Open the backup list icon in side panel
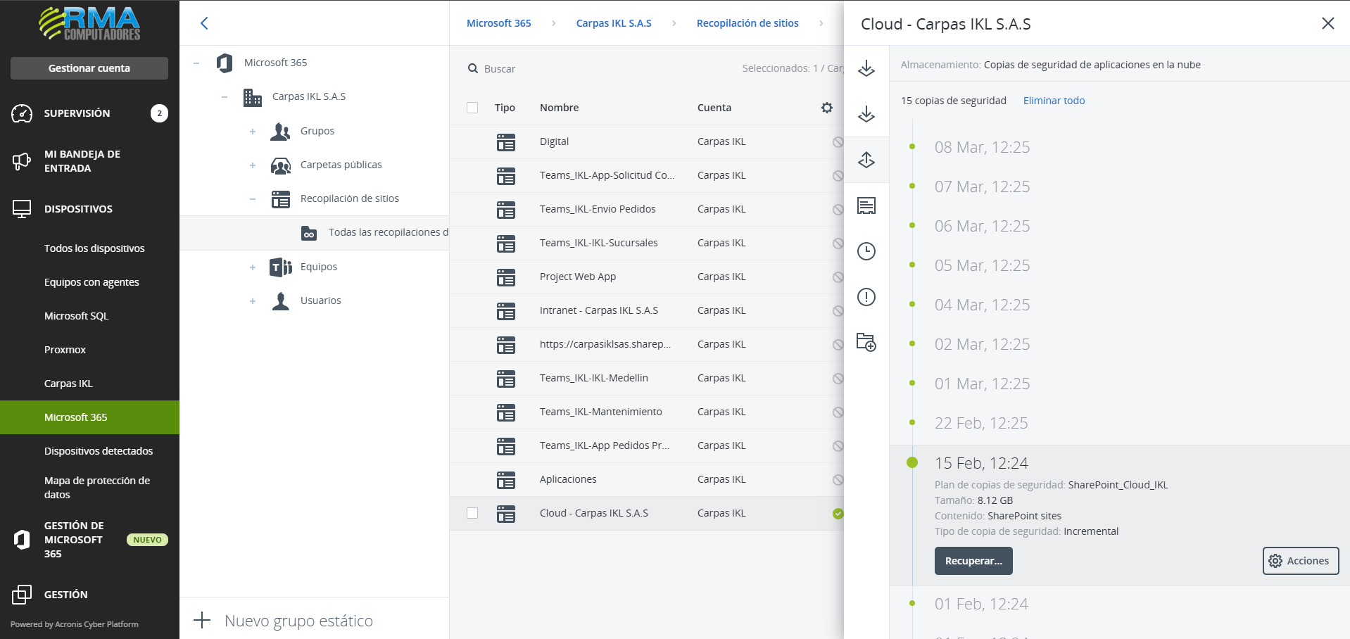The height and width of the screenshot is (639, 1350). click(x=866, y=205)
